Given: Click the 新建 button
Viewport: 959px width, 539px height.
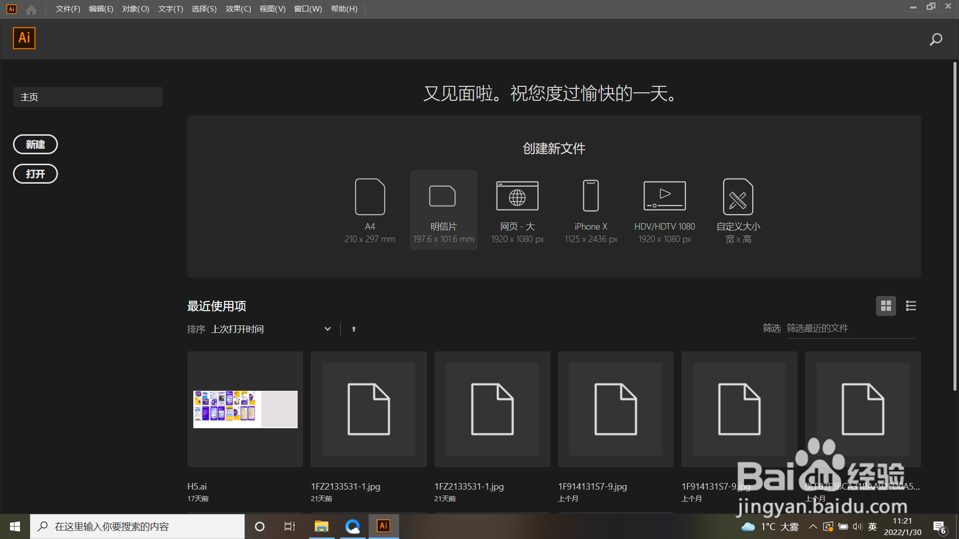Looking at the screenshot, I should pos(35,145).
